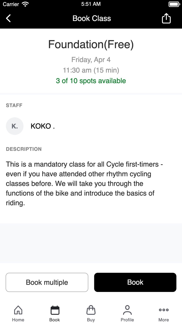Select the Book calendar icon

pyautogui.click(x=55, y=310)
